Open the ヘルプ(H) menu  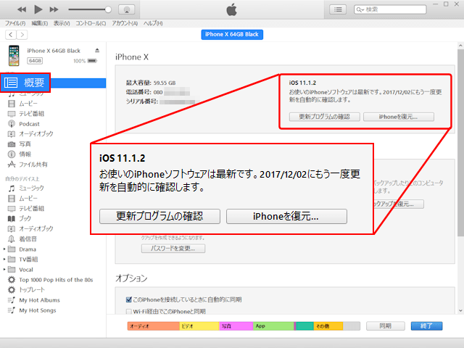point(153,23)
